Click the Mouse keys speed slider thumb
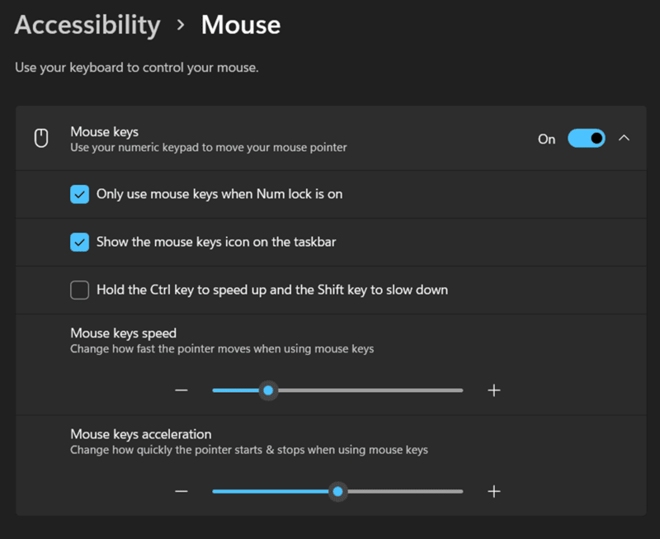The image size is (660, 539). 267,390
